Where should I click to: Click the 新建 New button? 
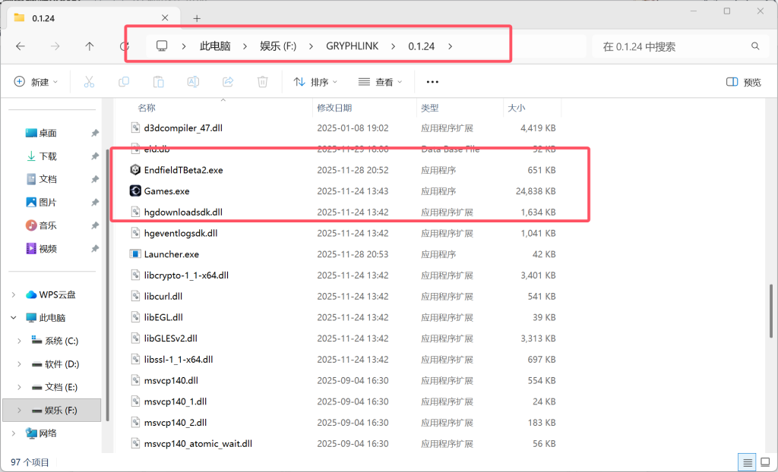(35, 82)
